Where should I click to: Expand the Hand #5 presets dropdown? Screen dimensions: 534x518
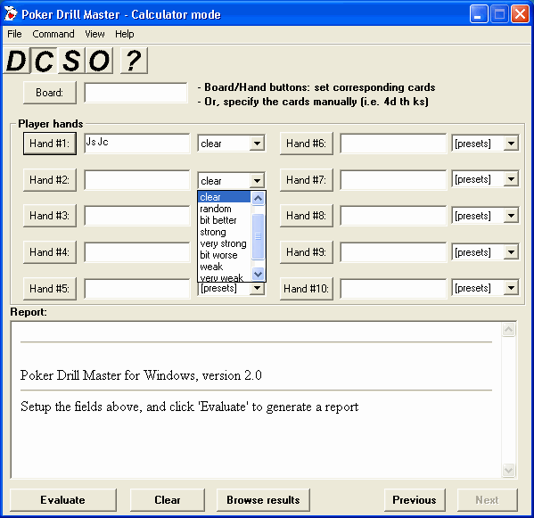(257, 289)
